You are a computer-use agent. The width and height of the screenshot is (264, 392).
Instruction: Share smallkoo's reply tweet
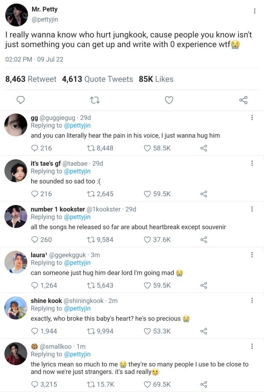pyautogui.click(x=204, y=385)
